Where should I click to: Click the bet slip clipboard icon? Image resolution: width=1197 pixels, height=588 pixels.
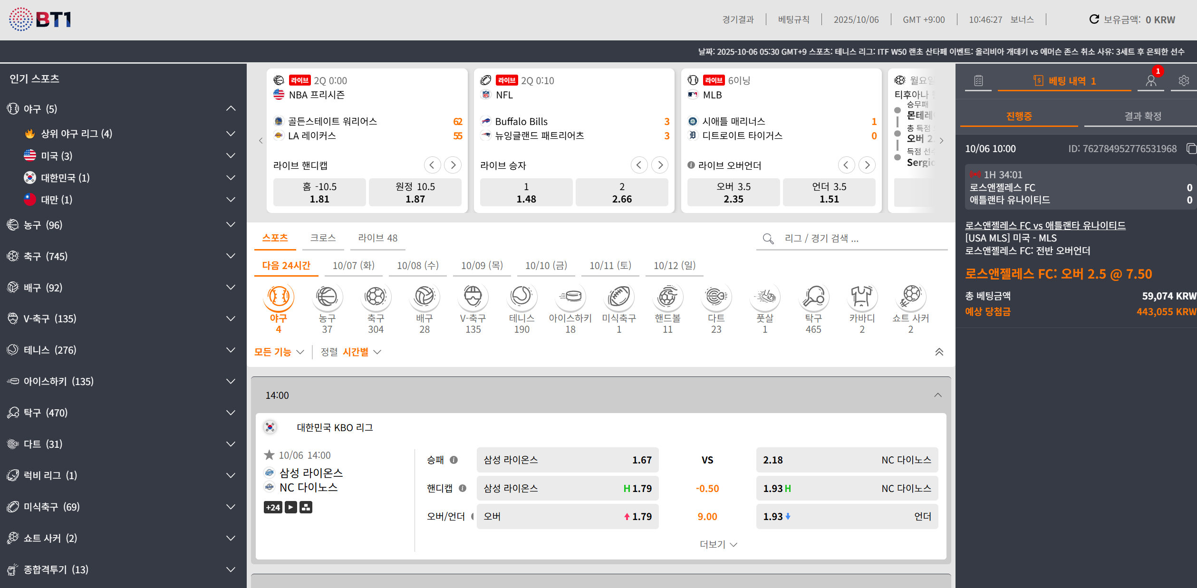tap(978, 81)
